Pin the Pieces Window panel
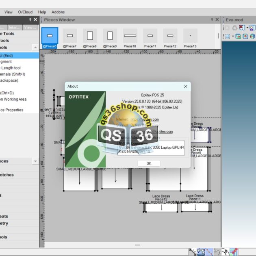Viewport: 256px width, 256px height. click(212, 20)
